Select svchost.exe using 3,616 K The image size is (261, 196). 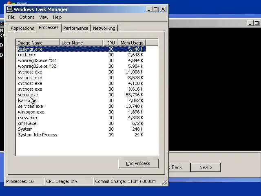pos(82,89)
